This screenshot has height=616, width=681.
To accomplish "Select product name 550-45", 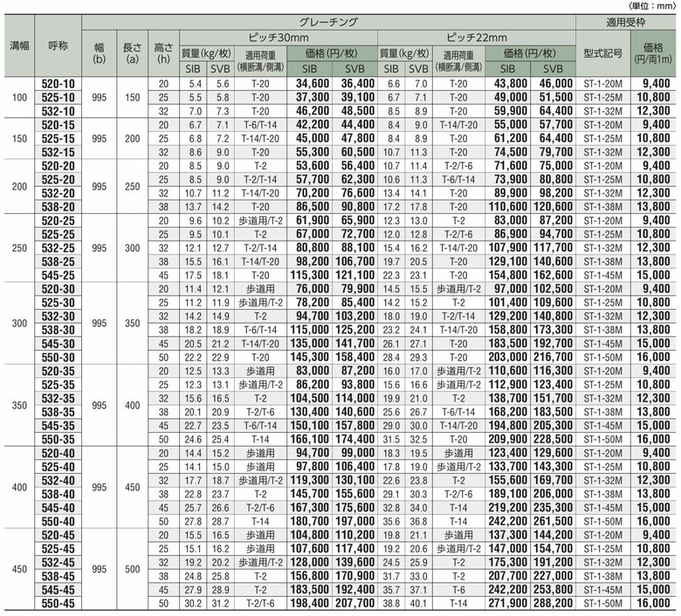I will click(x=58, y=604).
